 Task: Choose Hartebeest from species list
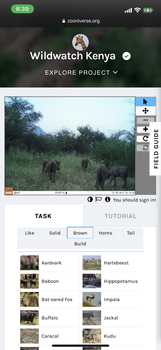(111, 263)
